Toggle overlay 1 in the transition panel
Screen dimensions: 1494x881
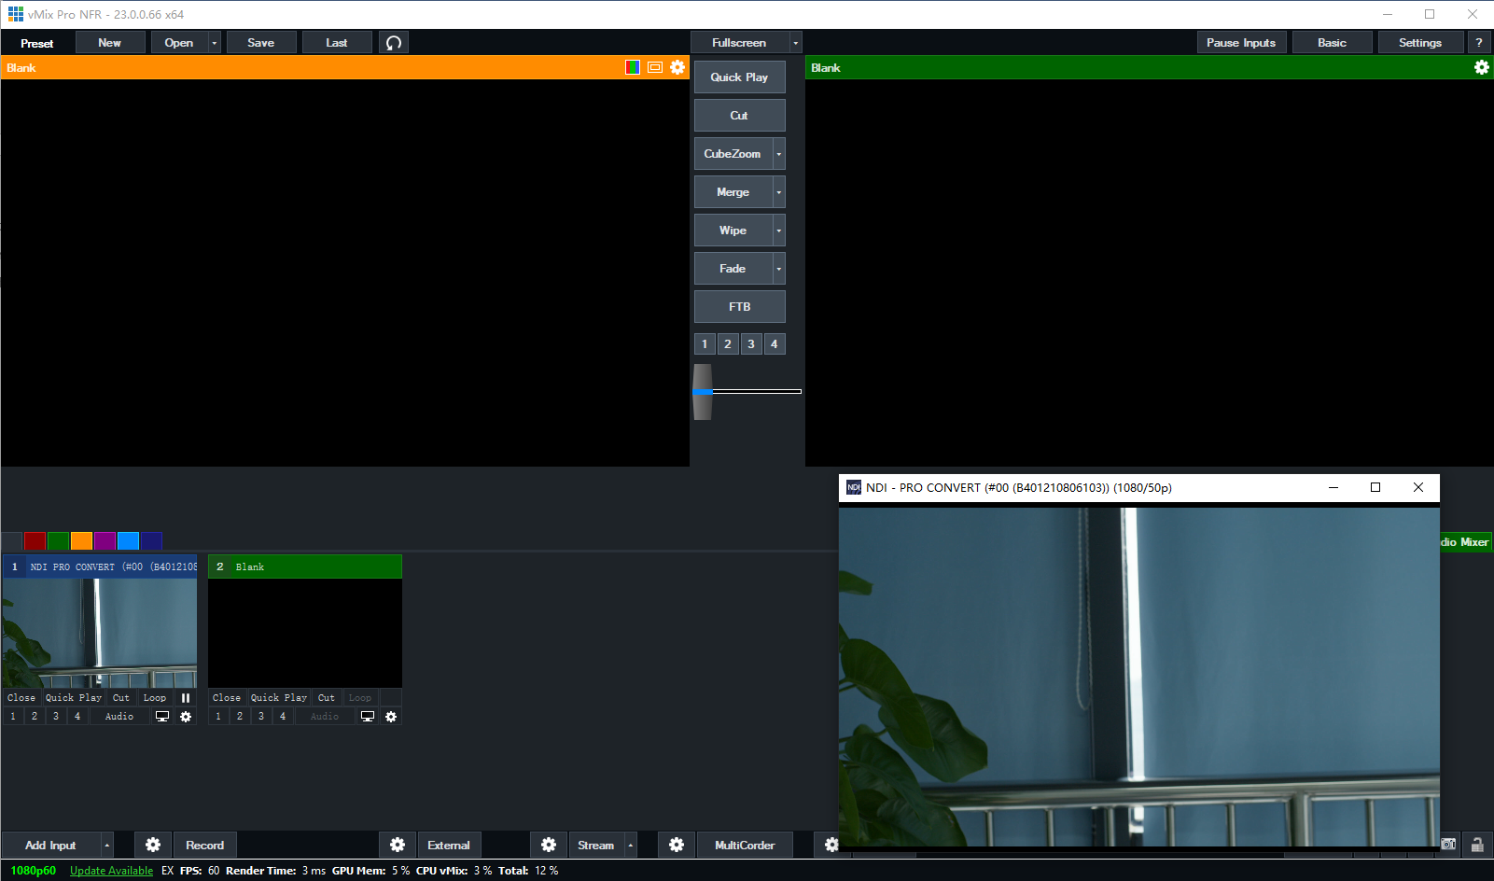tap(705, 344)
